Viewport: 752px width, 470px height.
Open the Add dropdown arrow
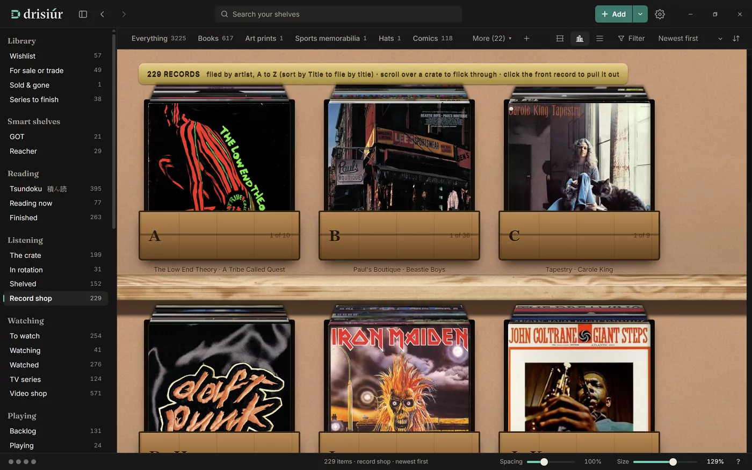[640, 14]
